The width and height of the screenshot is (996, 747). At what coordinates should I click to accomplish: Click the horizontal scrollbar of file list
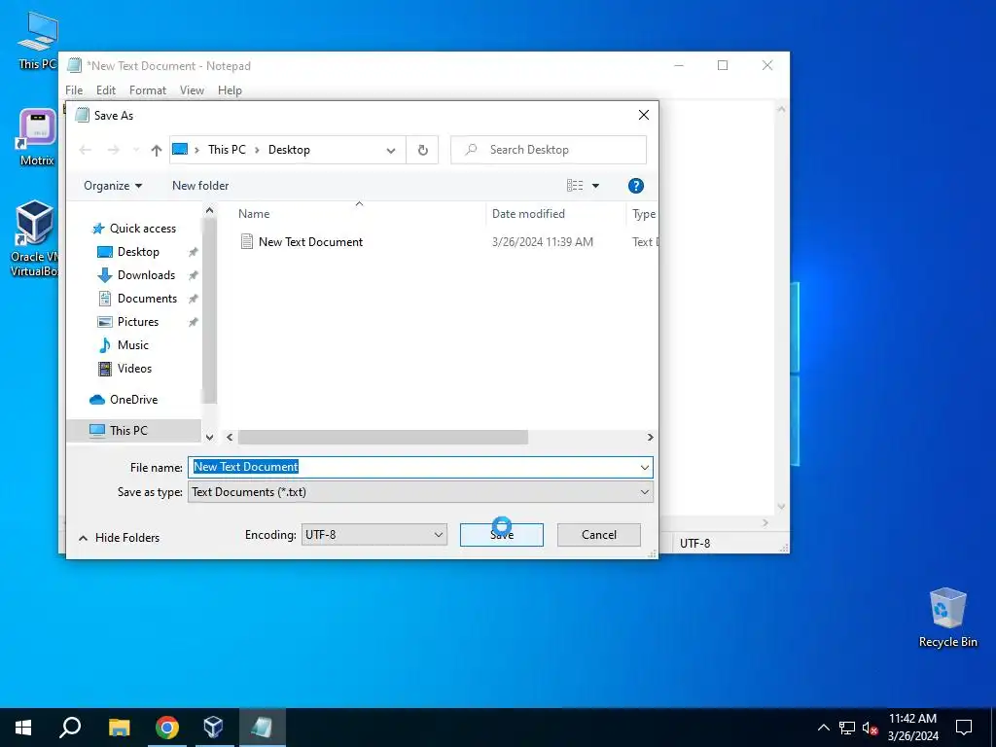click(x=382, y=437)
